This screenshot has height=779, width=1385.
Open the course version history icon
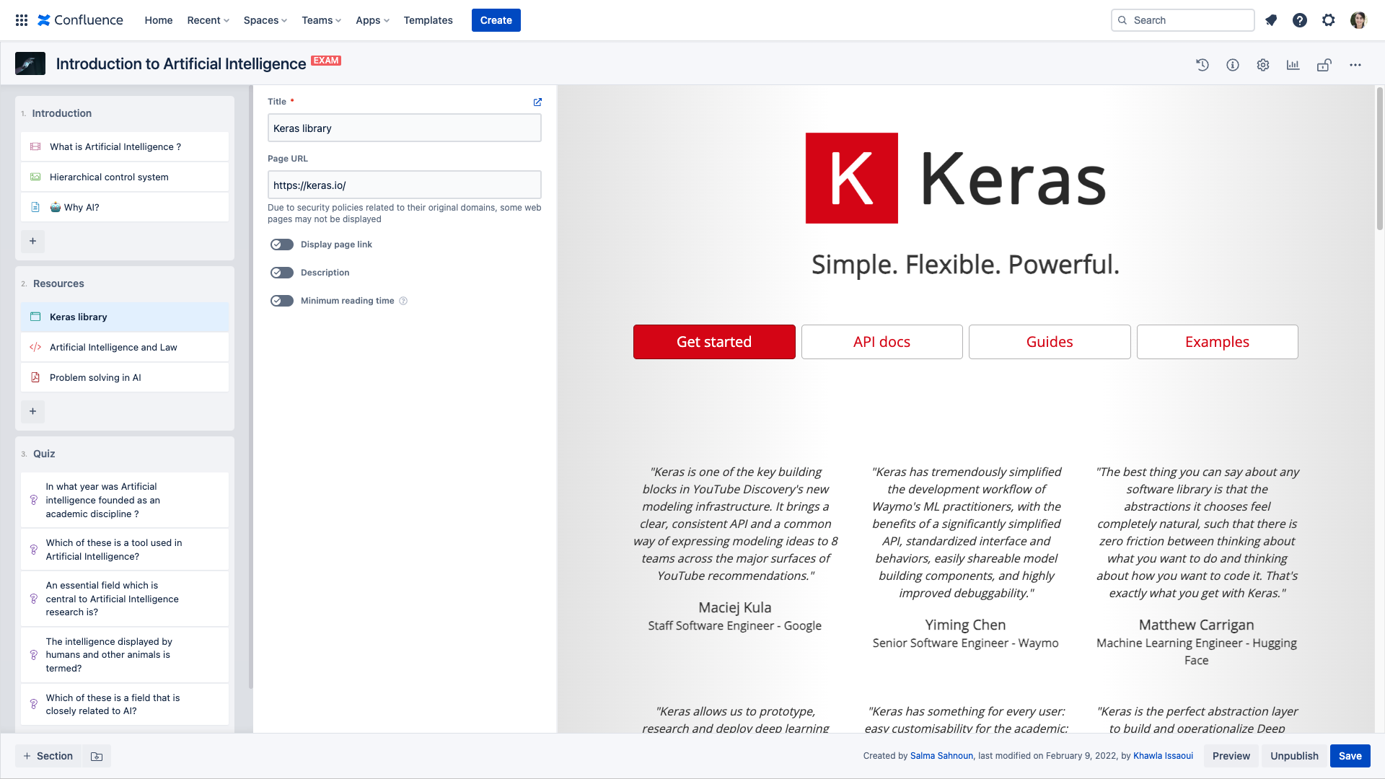(x=1202, y=65)
